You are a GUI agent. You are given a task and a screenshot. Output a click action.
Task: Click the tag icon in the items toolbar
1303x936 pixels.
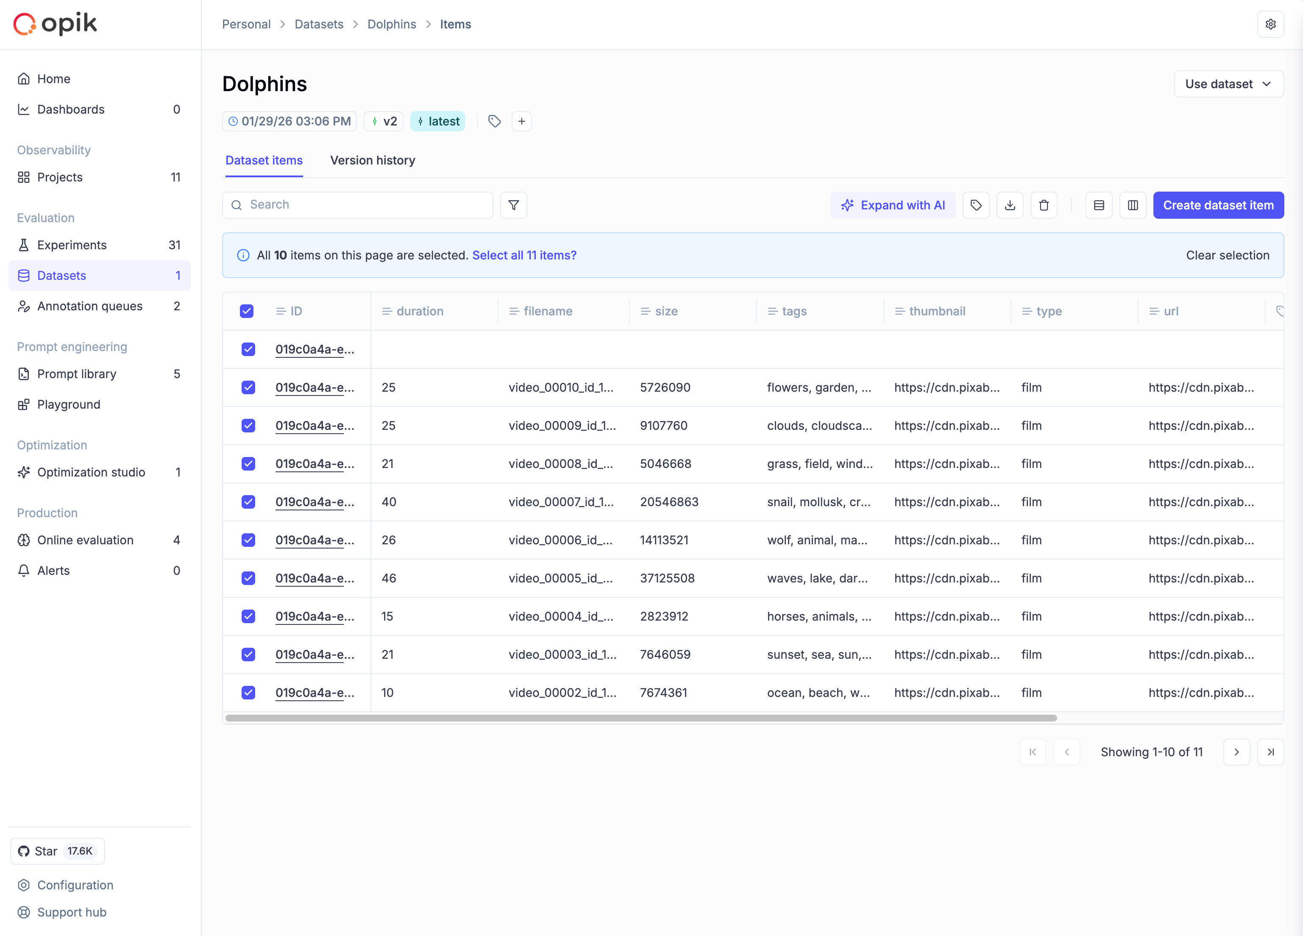coord(975,205)
